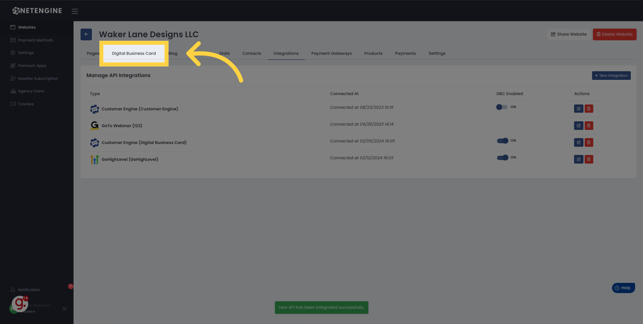Select the Integrations tab
643x324 pixels.
[286, 53]
